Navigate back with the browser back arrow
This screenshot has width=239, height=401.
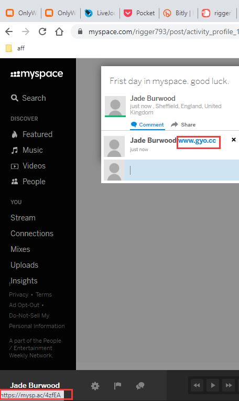pos(9,31)
